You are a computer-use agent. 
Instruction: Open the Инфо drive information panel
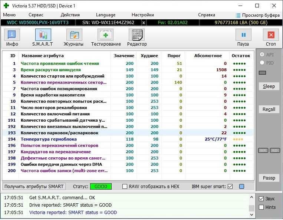click(x=12, y=35)
